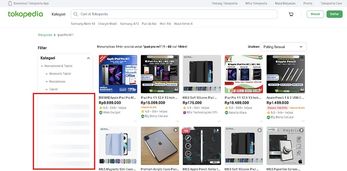Collapse Handphone & Tablet category tree
This screenshot has width=347, height=171.
click(42, 66)
